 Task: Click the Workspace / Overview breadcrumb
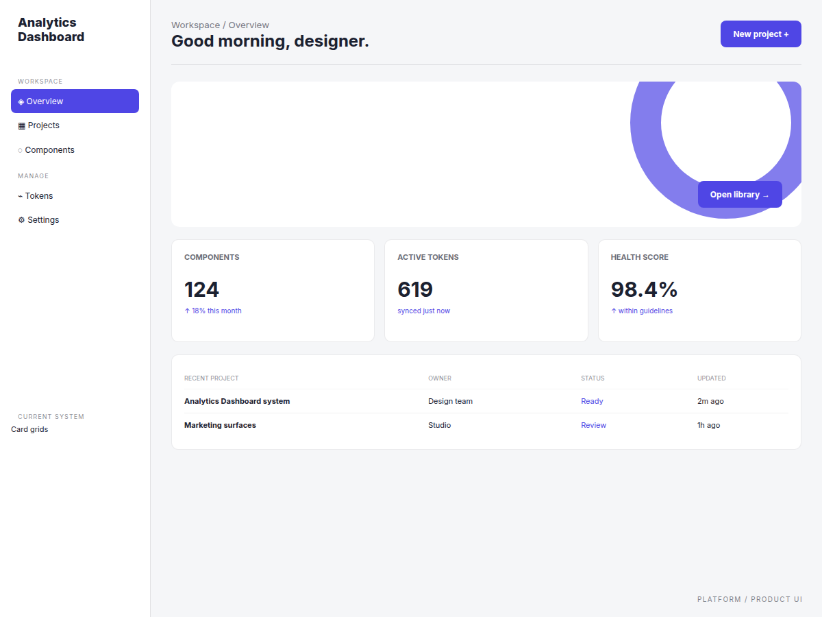click(x=220, y=25)
